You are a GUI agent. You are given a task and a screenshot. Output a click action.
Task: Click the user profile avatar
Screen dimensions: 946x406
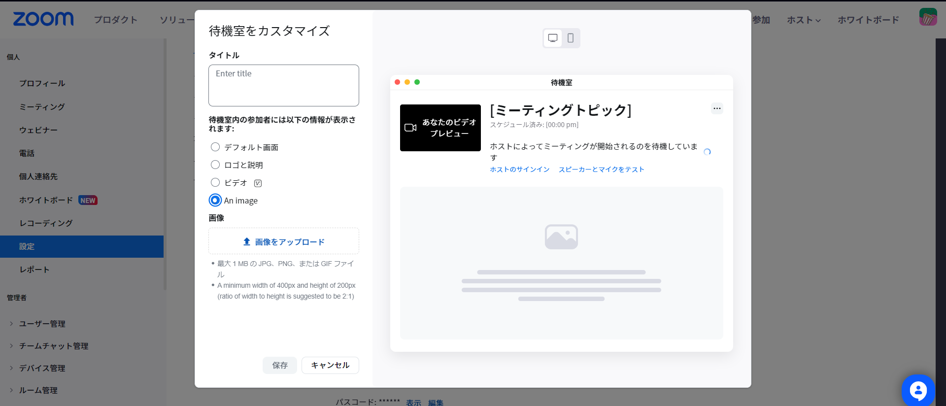click(x=928, y=17)
